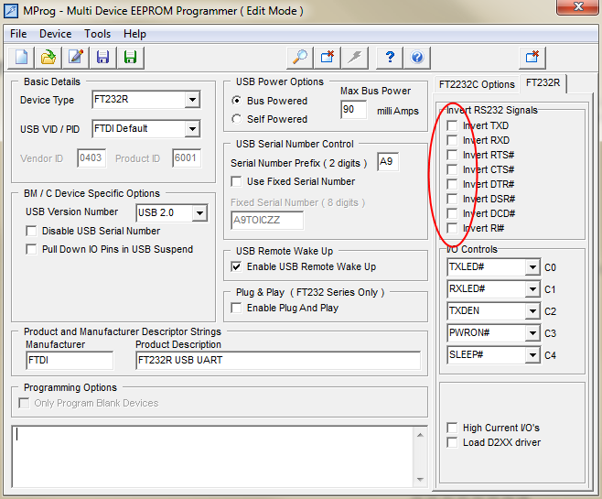The height and width of the screenshot is (499, 602).
Task: Click the Max Bus Power field
Action: point(353,110)
